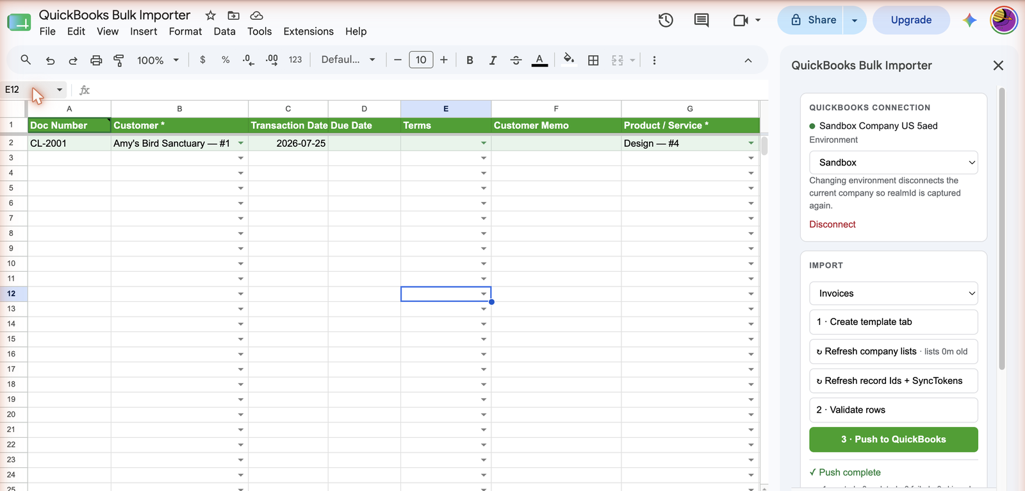
Task: Click the font size input field
Action: (x=421, y=60)
